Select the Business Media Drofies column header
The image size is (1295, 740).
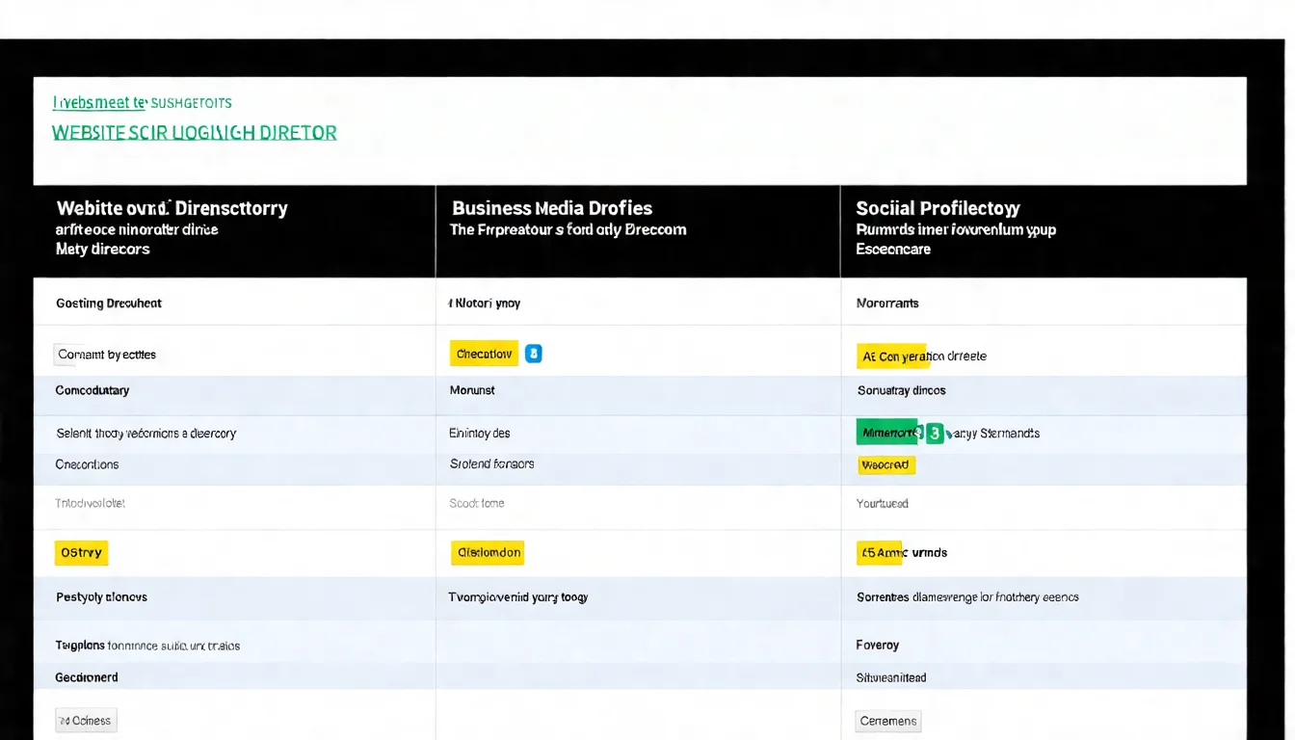pyautogui.click(x=551, y=208)
